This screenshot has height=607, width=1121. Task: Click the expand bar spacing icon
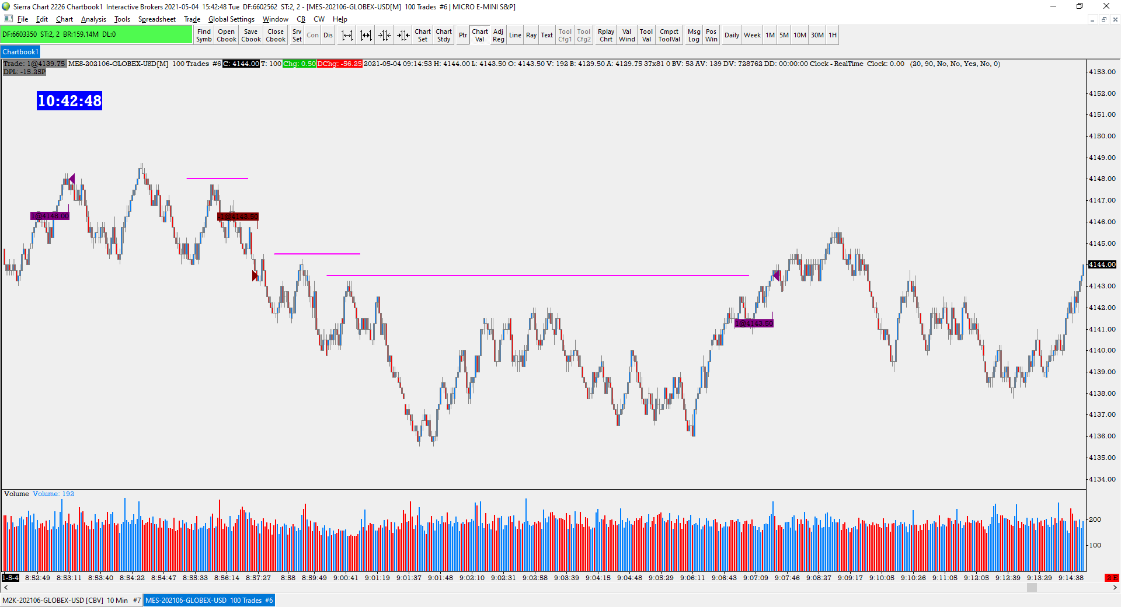click(x=347, y=35)
